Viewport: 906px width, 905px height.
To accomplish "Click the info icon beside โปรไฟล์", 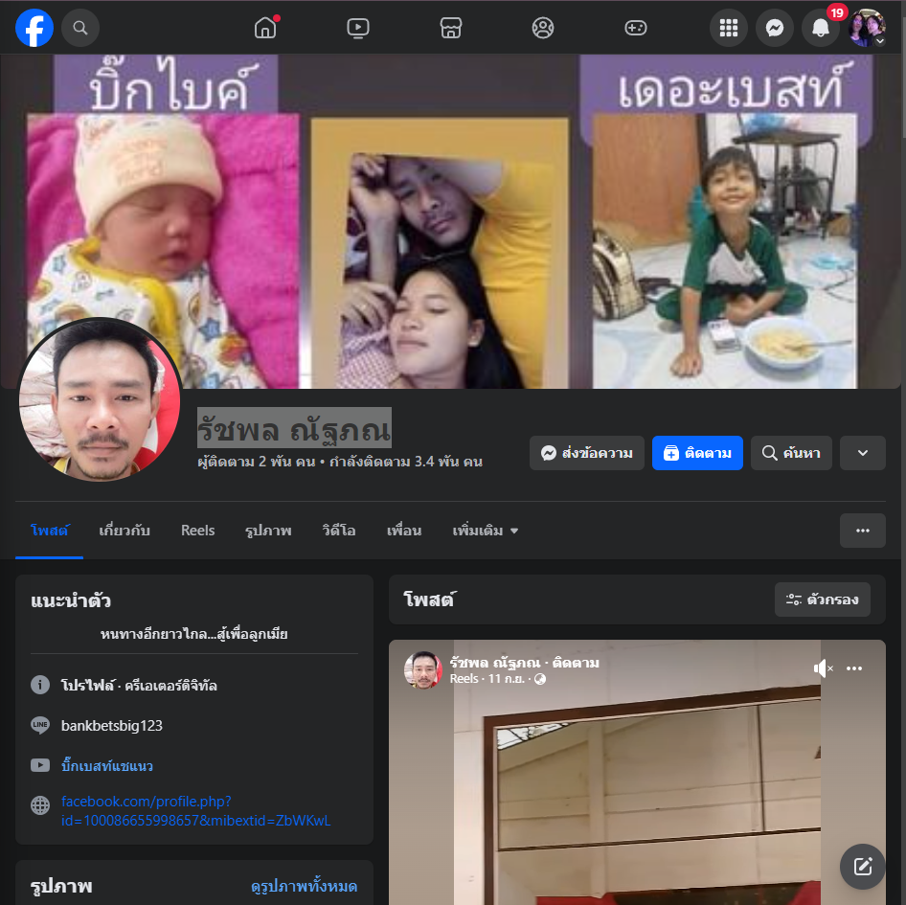I will click(40, 686).
